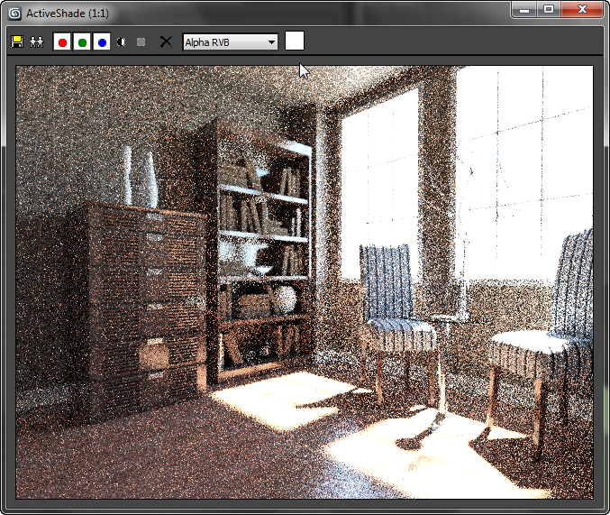The image size is (610, 515).
Task: Click the white color swatch
Action: pyautogui.click(x=295, y=41)
